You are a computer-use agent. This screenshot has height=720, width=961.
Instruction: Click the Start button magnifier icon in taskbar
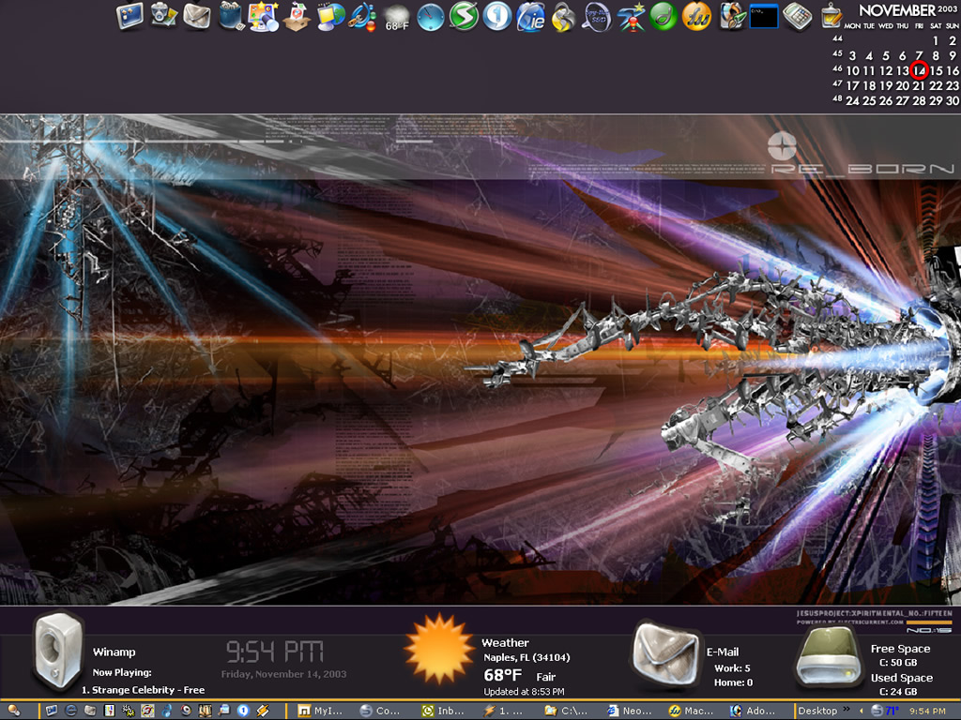coord(13,711)
